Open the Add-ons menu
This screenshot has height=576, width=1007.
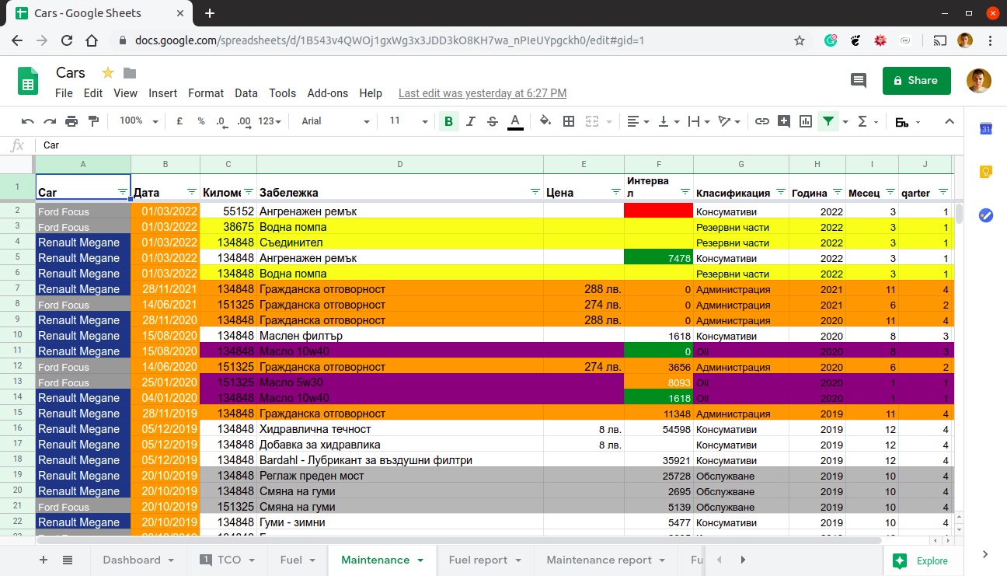328,93
